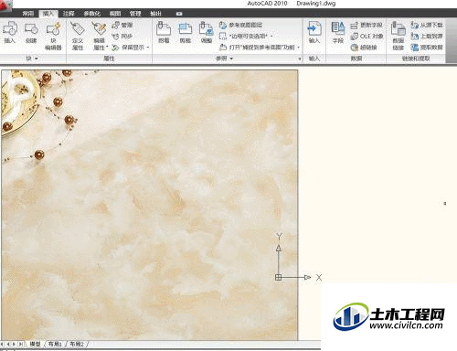Jump to last layout tab arrow
This screenshot has width=457, height=351.
pyautogui.click(x=21, y=344)
